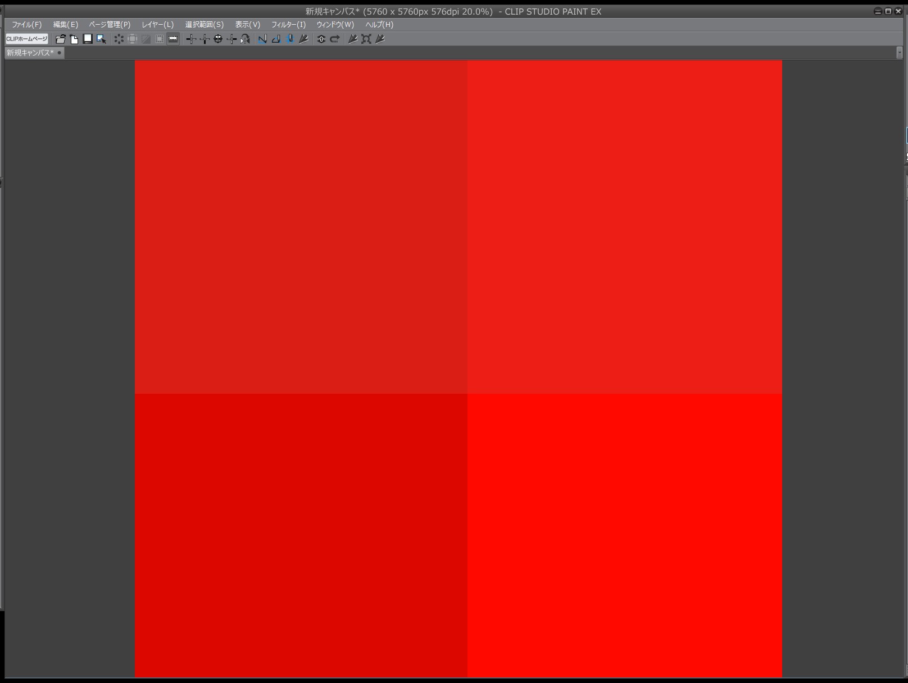908x683 pixels.
Task: Open the 表示(V) menu
Action: (x=247, y=25)
